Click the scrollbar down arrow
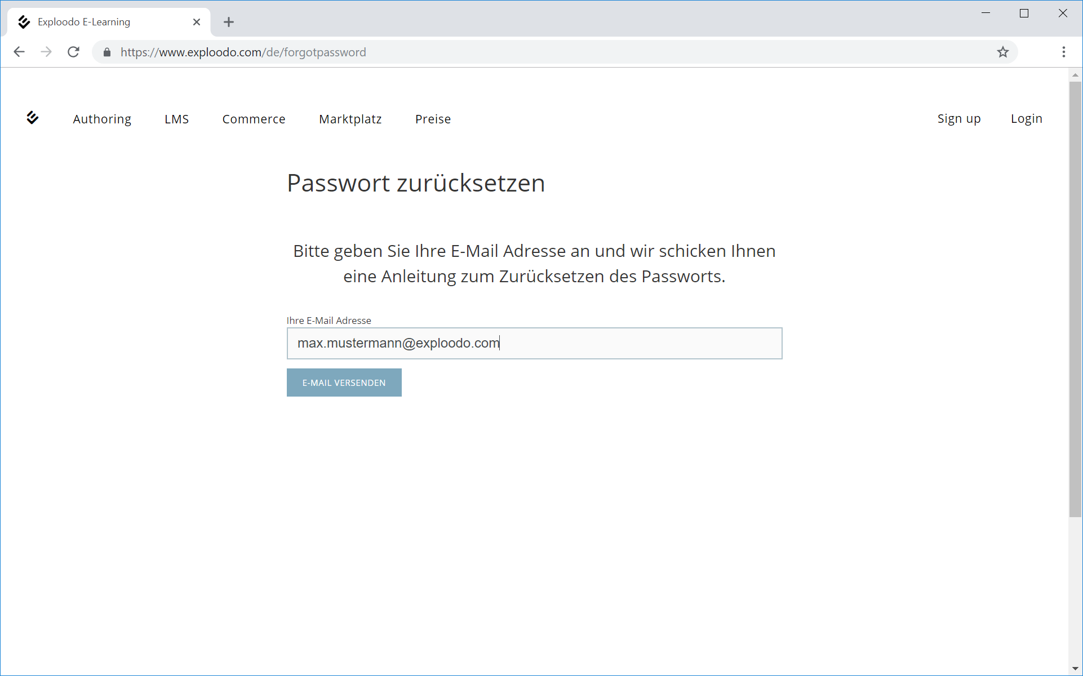The height and width of the screenshot is (676, 1083). [x=1075, y=669]
